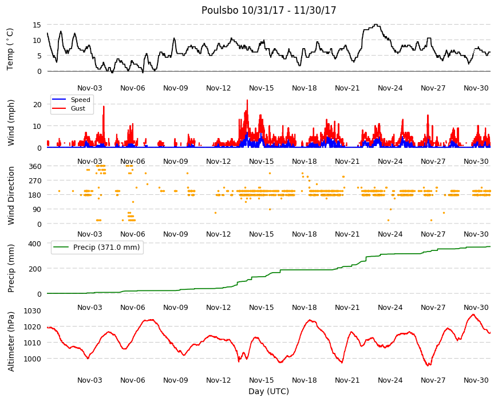Click the Nov-03 tick under precipitation chart
The width and height of the screenshot is (498, 401).
coord(89,307)
